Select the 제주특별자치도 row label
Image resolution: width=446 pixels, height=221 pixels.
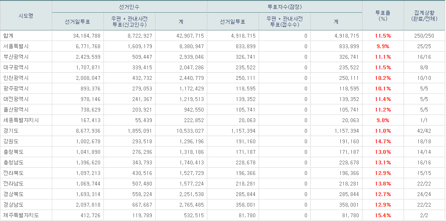pos(21,216)
